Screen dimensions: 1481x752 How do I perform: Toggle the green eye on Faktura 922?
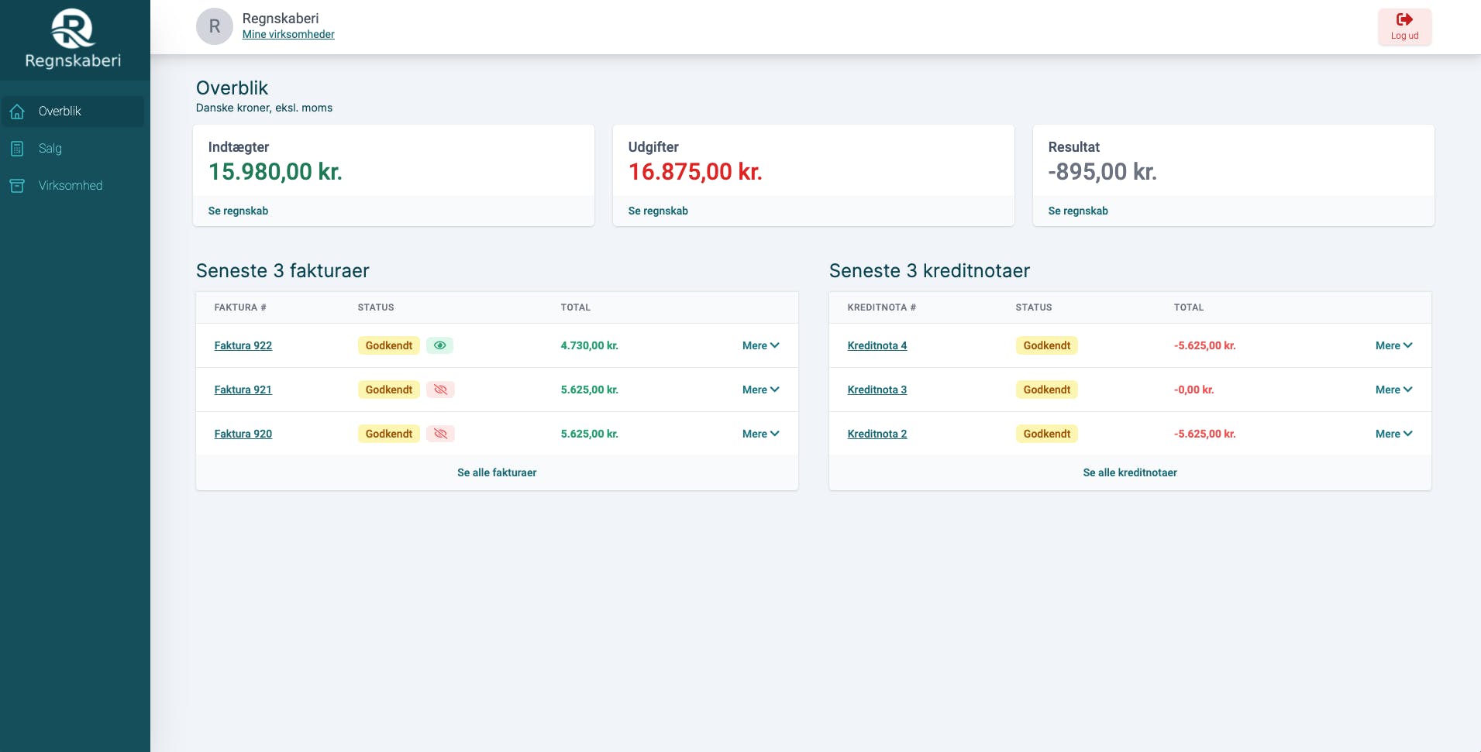pos(439,345)
